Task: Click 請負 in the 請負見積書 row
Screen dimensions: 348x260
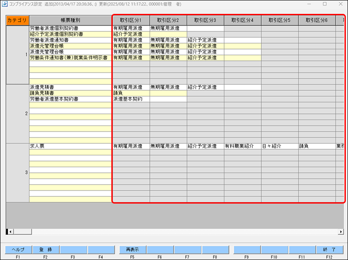Action: coord(131,93)
